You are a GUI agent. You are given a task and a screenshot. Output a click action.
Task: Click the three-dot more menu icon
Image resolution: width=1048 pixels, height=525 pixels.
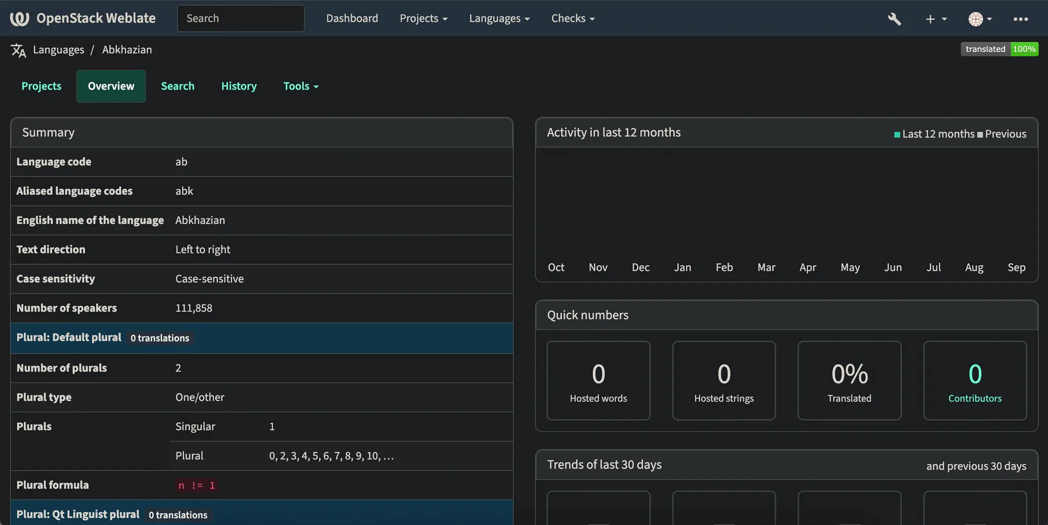click(1020, 19)
